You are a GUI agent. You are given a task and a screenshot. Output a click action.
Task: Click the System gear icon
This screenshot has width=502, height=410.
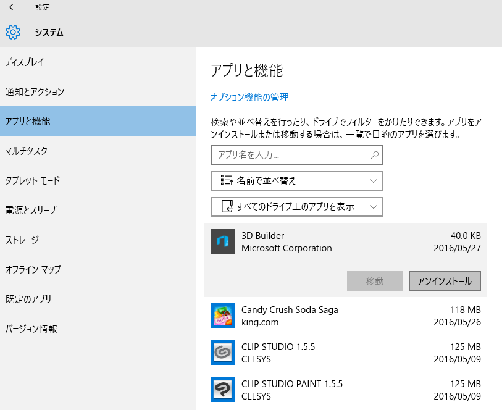click(13, 33)
